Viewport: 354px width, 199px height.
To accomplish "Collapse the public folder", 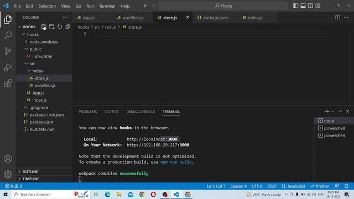I will tap(26, 49).
